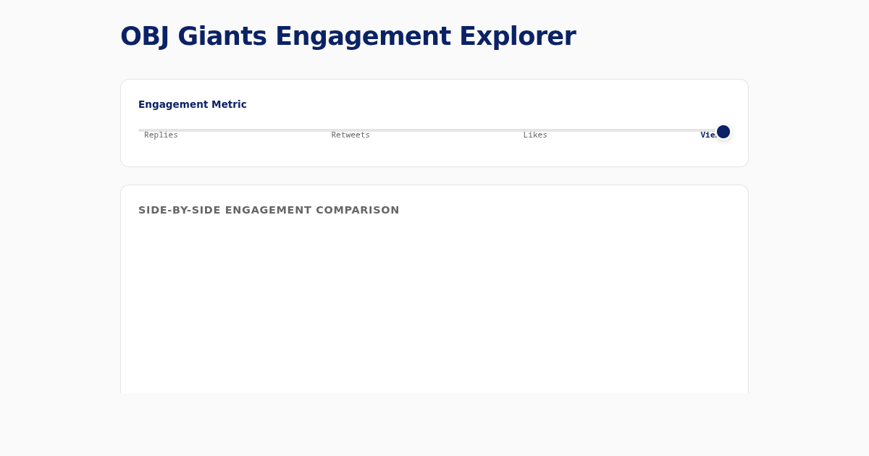Select the Likes metric label
Image resolution: width=869 pixels, height=456 pixels.
[535, 135]
